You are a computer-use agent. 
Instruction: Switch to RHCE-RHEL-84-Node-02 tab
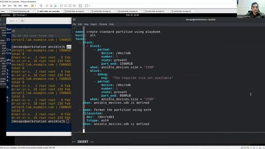click(x=102, y=11)
